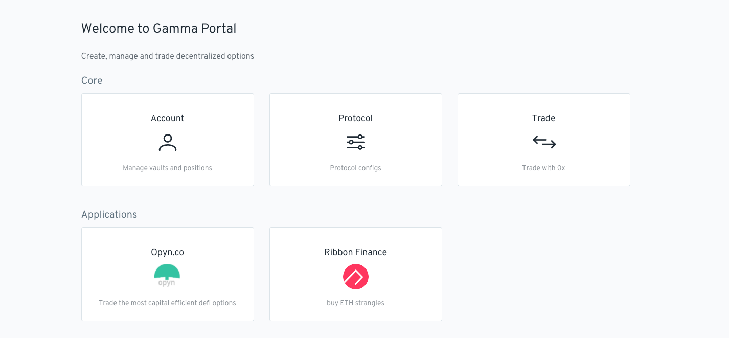Click "Manage vaults and positions" text
Viewport: 729px width, 338px height.
[x=167, y=168]
